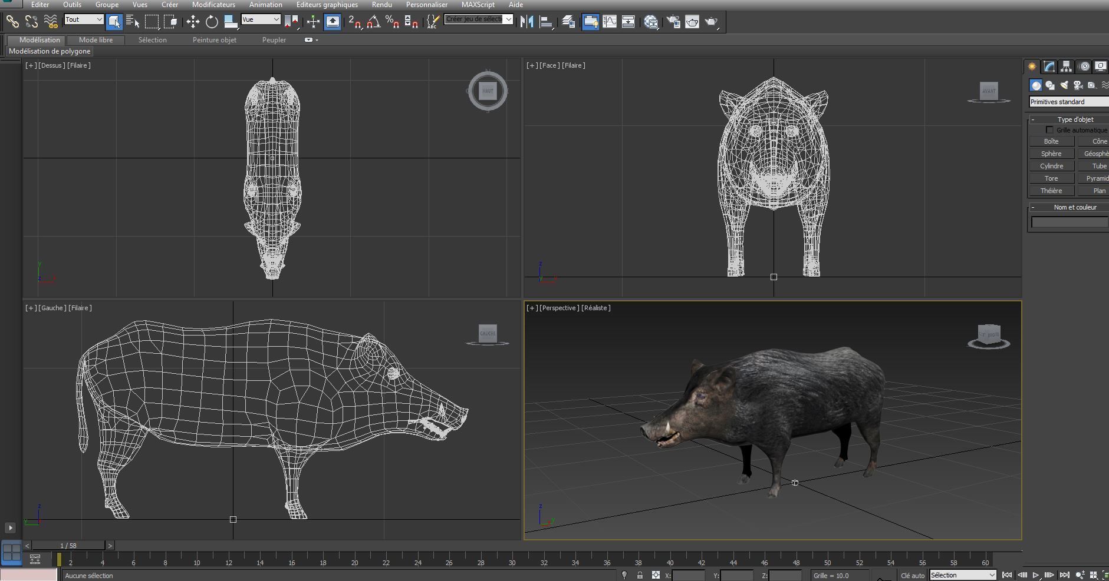Open the Animation menu
Image resolution: width=1109 pixels, height=581 pixels.
(x=265, y=5)
